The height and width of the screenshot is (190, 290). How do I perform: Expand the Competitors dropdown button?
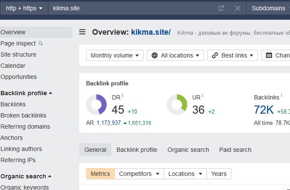click(x=139, y=174)
